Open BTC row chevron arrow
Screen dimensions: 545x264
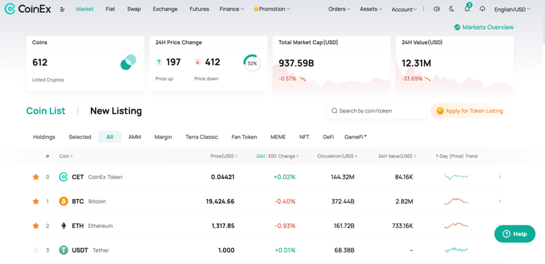coord(500,201)
